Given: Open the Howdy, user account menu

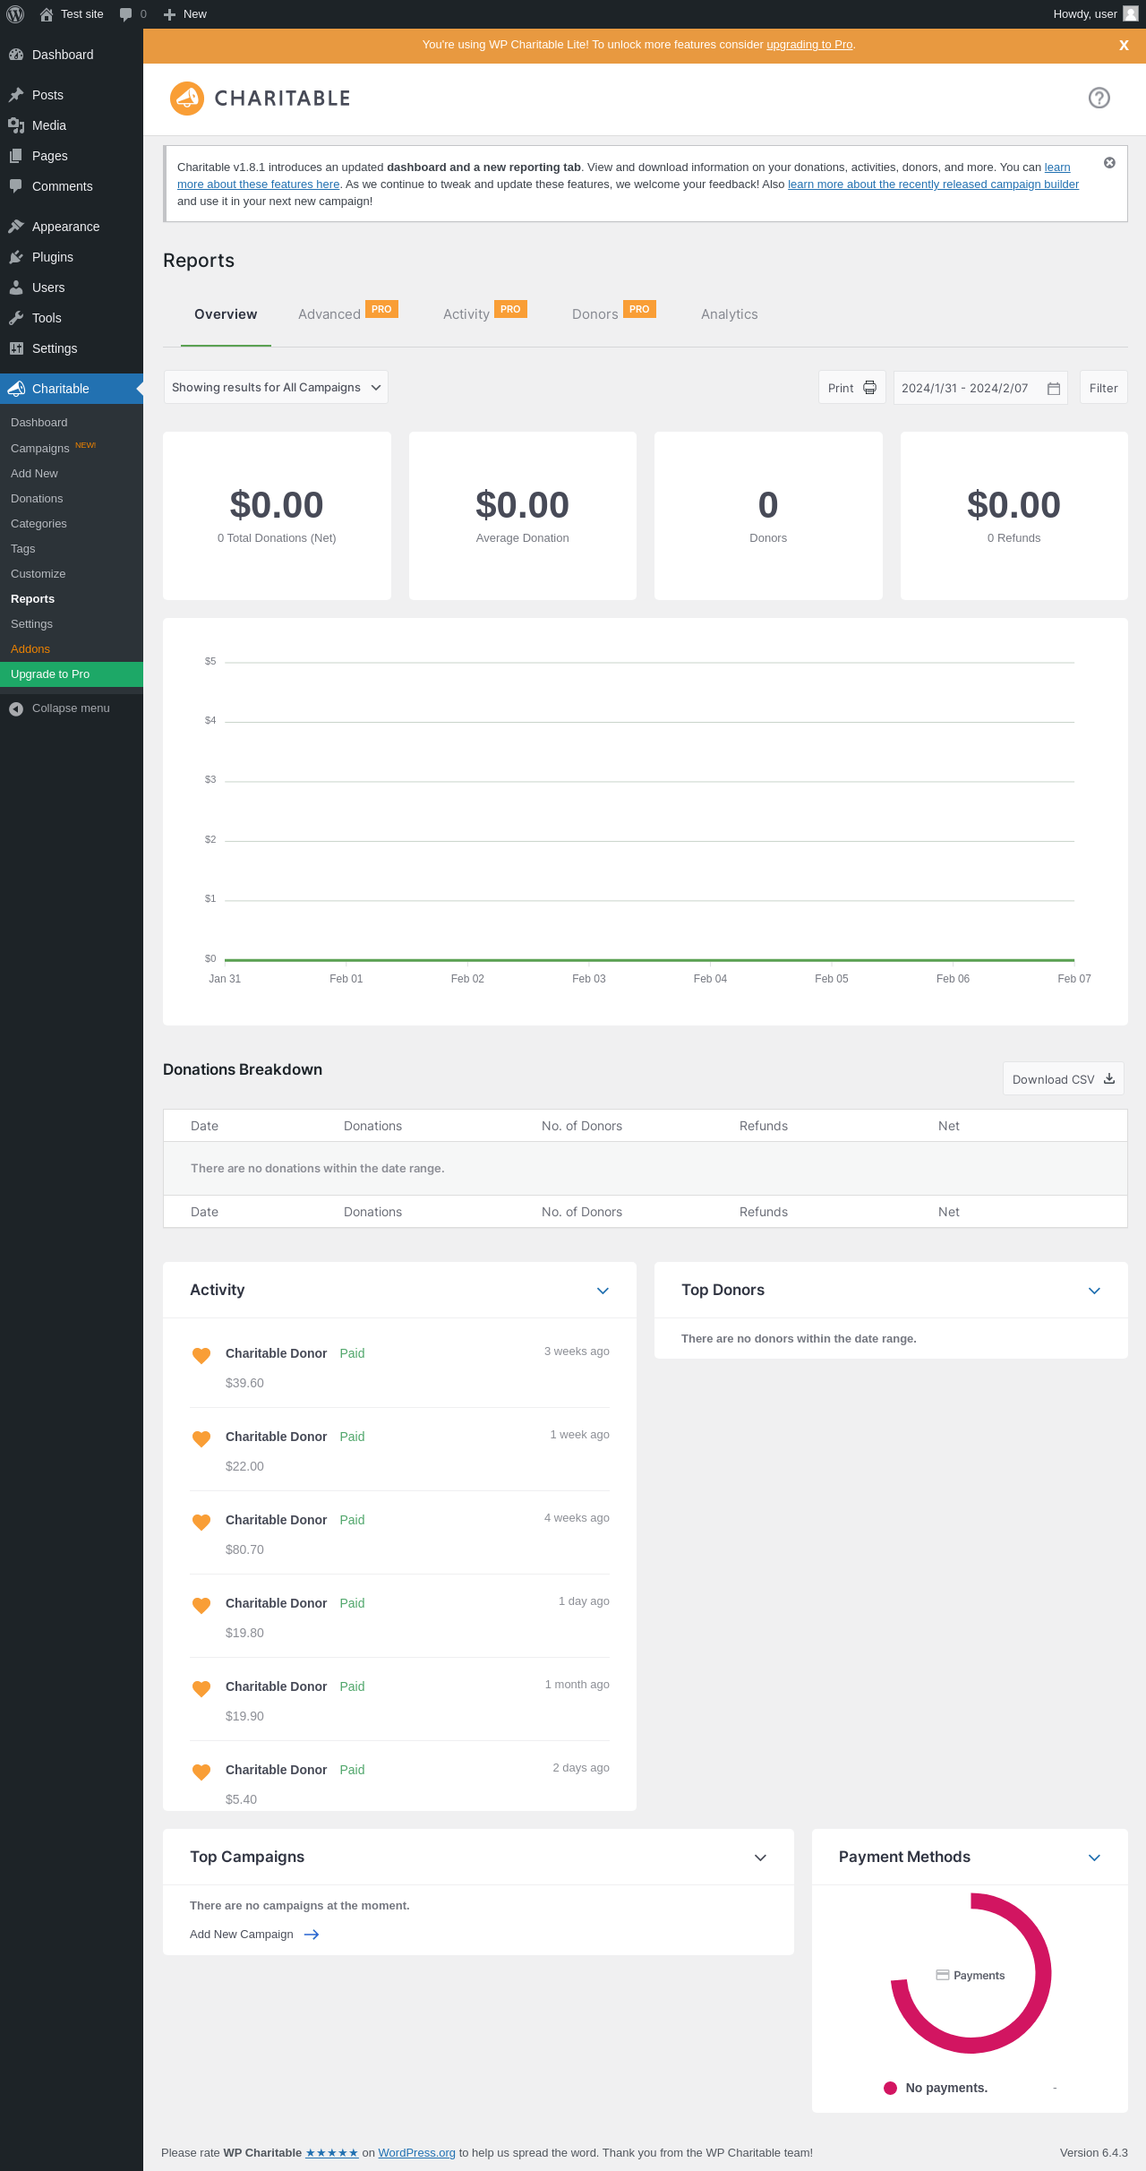Looking at the screenshot, I should pyautogui.click(x=1095, y=14).
